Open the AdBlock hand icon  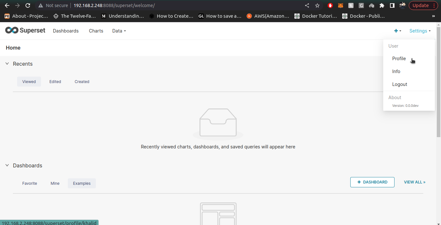(330, 5)
